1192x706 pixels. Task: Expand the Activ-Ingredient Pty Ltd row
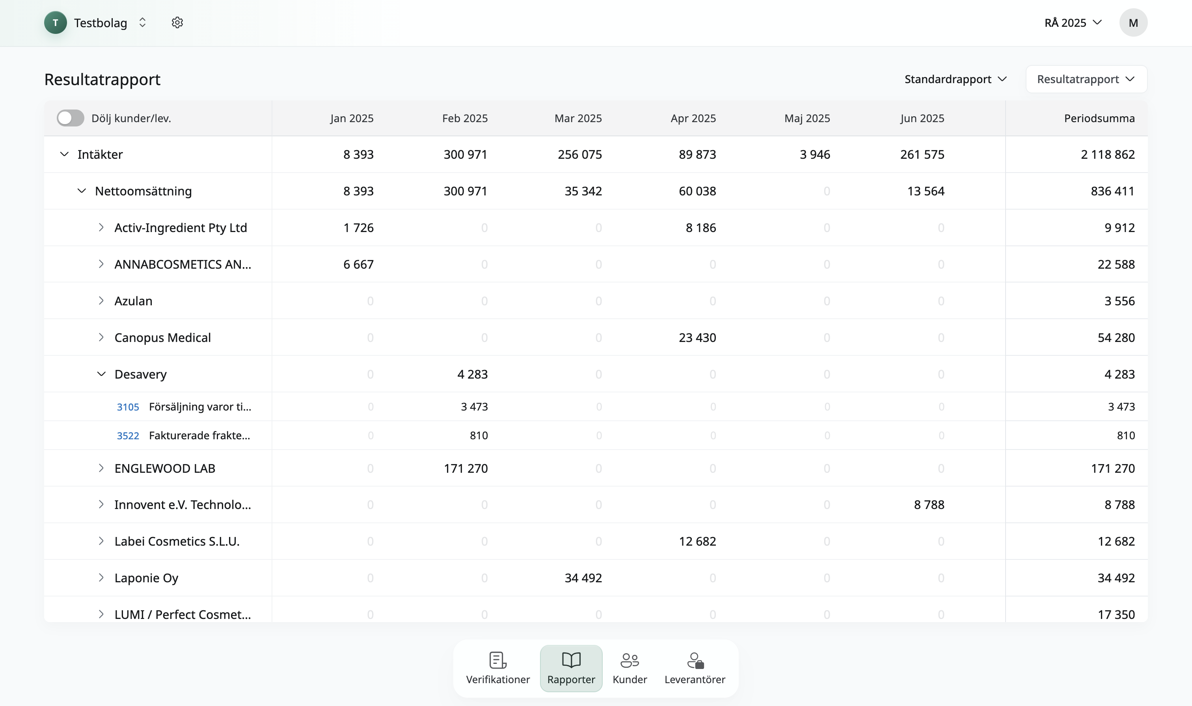101,227
